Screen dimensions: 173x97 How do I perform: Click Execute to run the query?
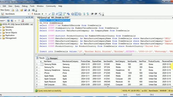[36, 14]
